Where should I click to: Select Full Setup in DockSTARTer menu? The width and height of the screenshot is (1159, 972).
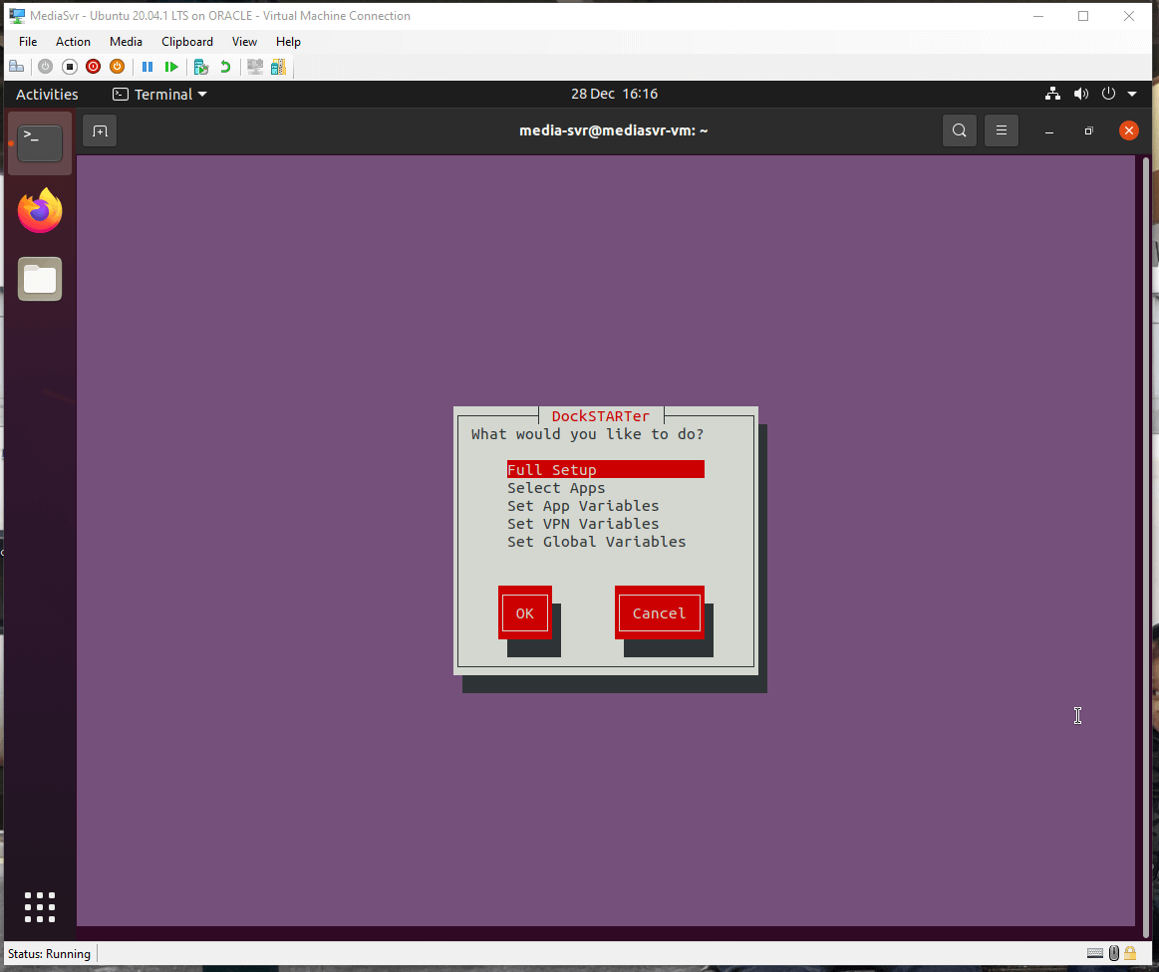(605, 470)
